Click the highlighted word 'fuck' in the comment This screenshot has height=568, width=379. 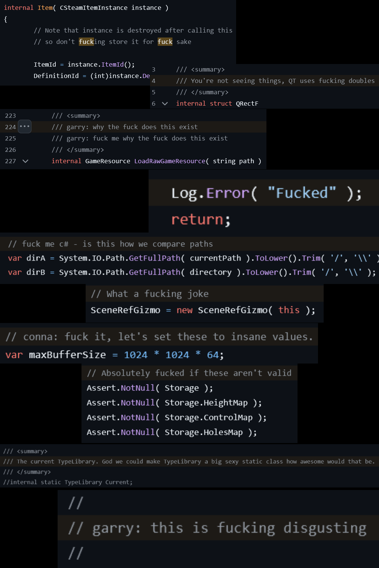pyautogui.click(x=165, y=42)
